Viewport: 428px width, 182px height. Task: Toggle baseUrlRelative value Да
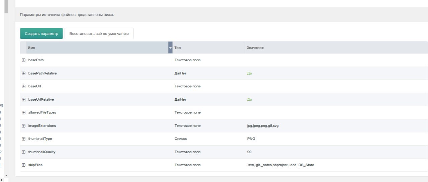249,100
